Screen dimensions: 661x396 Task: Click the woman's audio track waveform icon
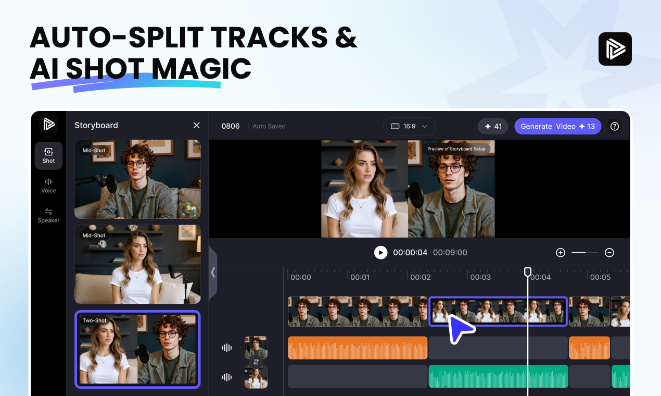(227, 377)
